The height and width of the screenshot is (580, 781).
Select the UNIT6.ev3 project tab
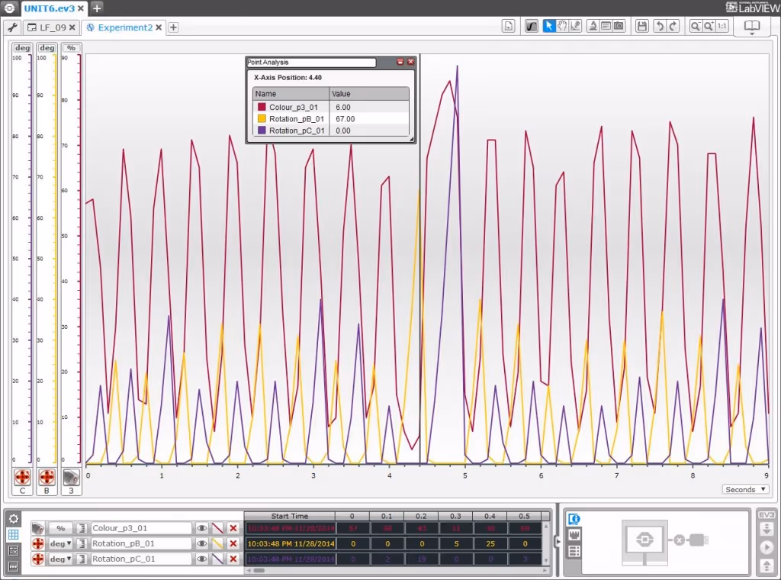[x=48, y=8]
